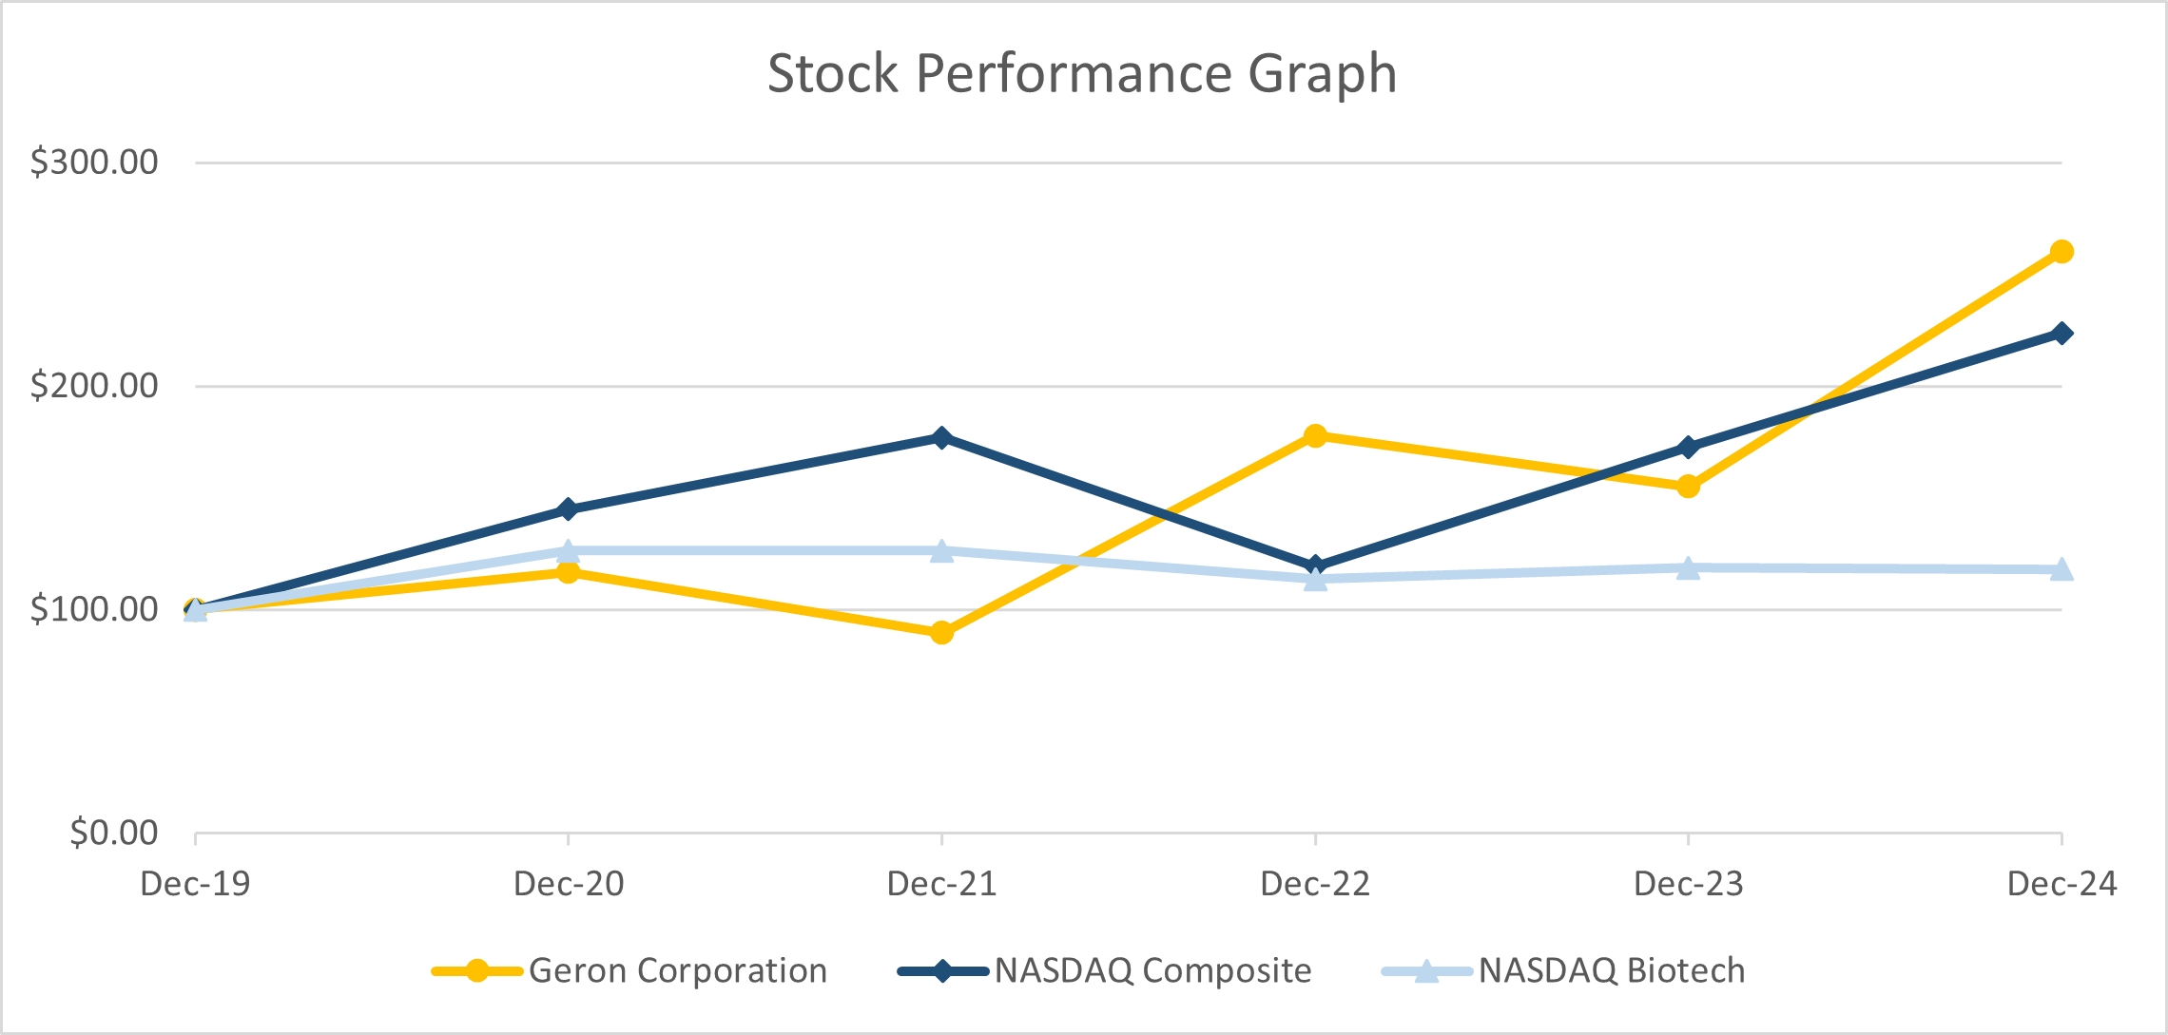The image size is (2168, 1035).
Task: Click Geron's Dec-23 yellow data point
Action: (1688, 487)
